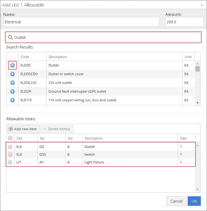Add the 220 volt outlet via plus icon
This screenshot has width=207, height=211.
[x=12, y=83]
